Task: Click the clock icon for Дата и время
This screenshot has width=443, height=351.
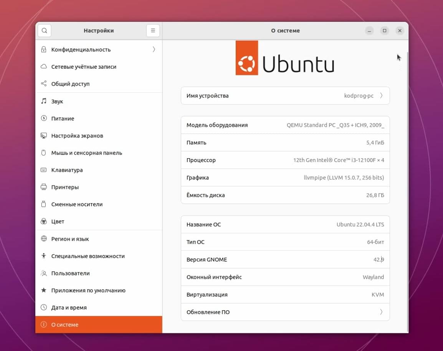Action: coord(44,307)
